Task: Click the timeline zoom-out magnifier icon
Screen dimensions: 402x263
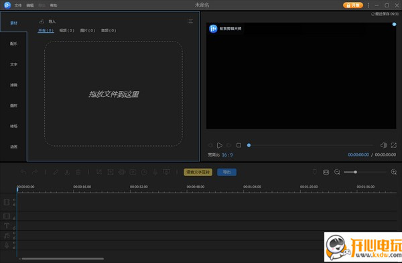Action: click(337, 172)
